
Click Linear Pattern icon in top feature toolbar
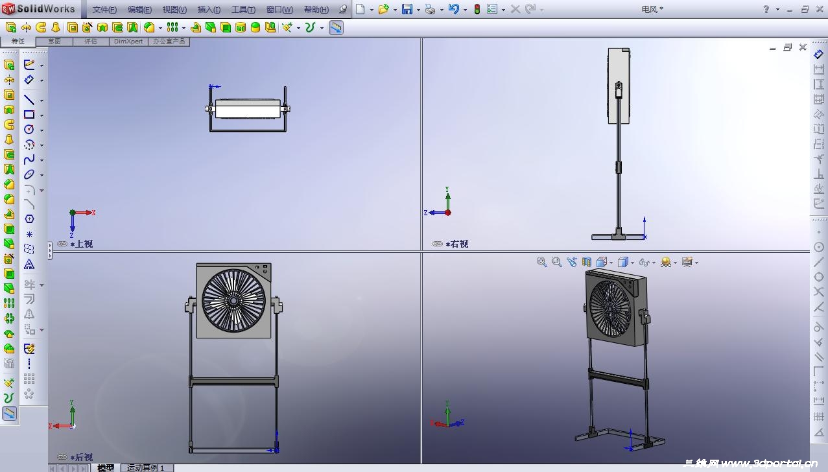tap(172, 27)
